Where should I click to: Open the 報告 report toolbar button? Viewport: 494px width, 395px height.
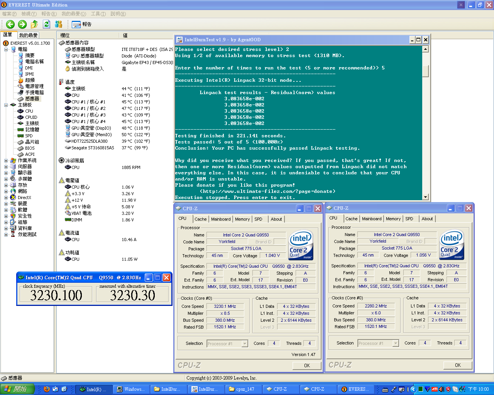coord(82,24)
